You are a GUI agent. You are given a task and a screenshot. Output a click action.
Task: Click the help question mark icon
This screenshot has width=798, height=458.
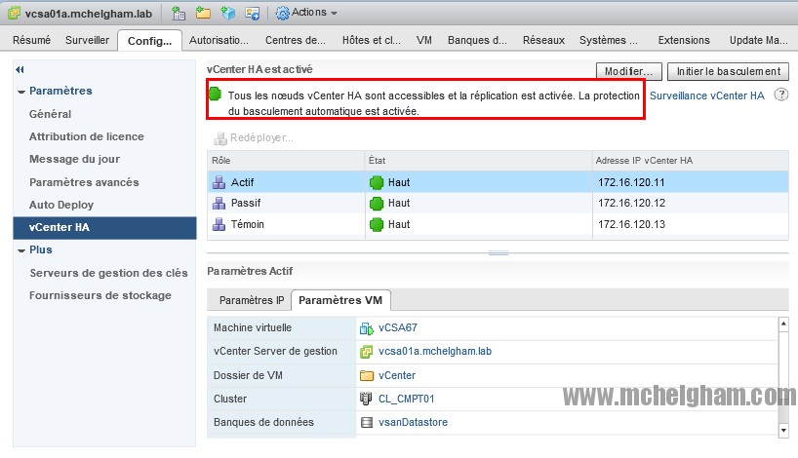tap(781, 95)
